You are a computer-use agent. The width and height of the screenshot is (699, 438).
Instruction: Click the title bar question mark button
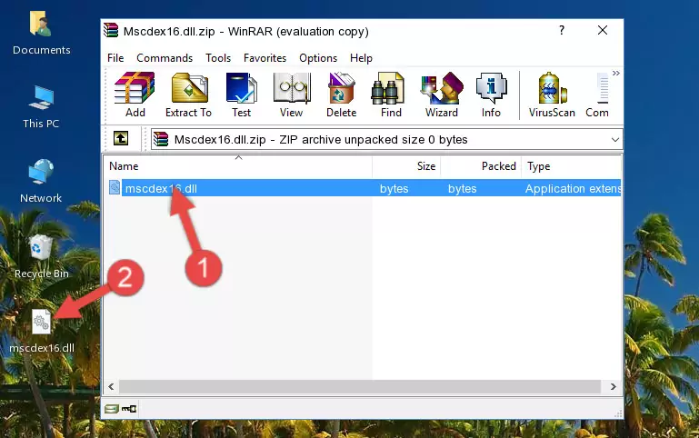pyautogui.click(x=562, y=30)
